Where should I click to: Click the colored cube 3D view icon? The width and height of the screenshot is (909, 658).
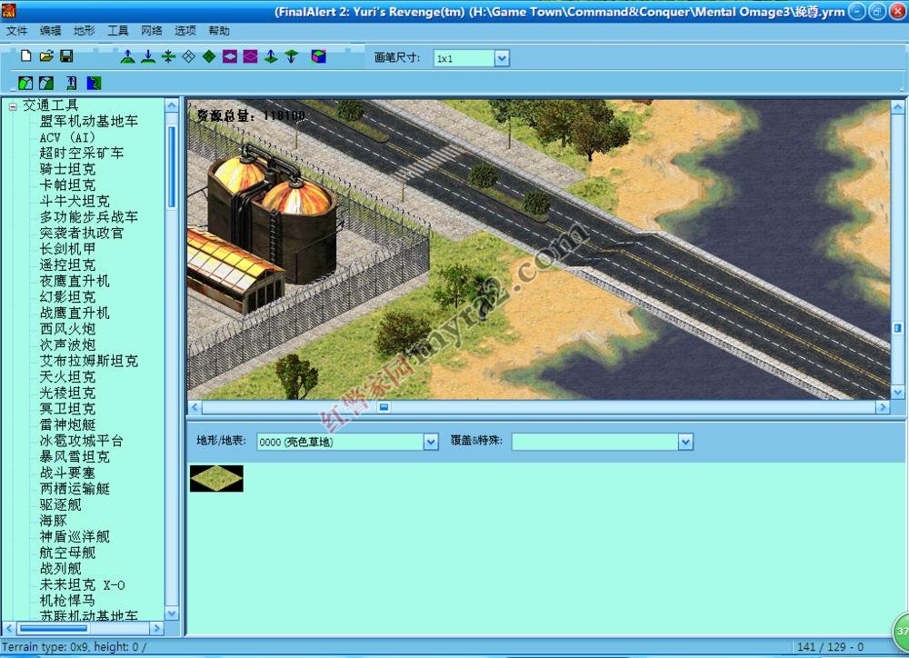[318, 56]
